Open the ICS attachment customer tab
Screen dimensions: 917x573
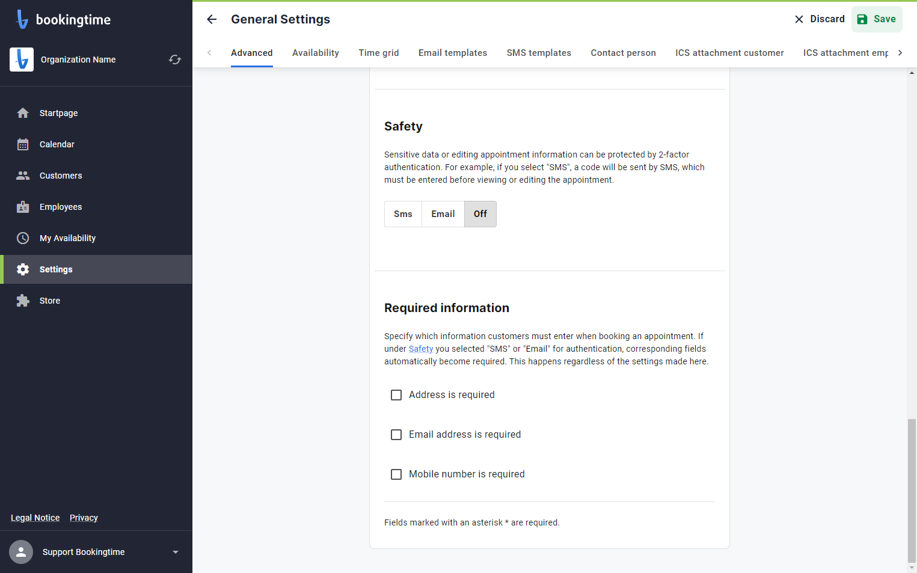[729, 53]
